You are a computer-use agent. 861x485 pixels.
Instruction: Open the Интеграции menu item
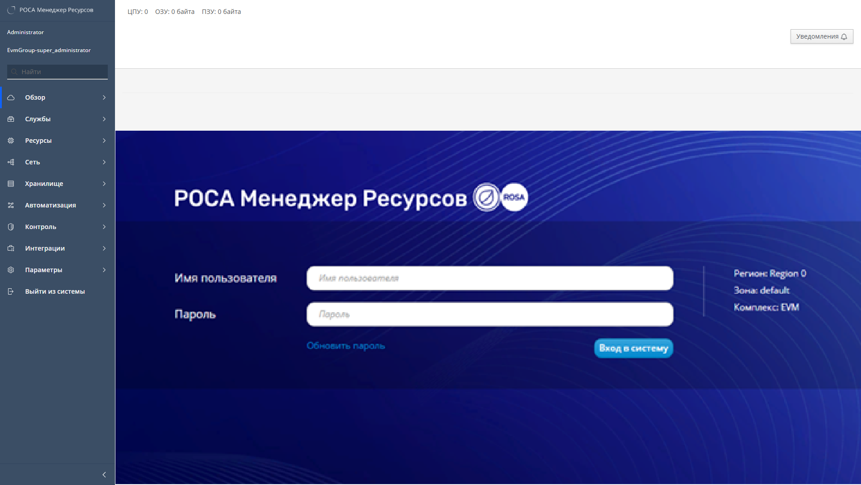click(45, 248)
